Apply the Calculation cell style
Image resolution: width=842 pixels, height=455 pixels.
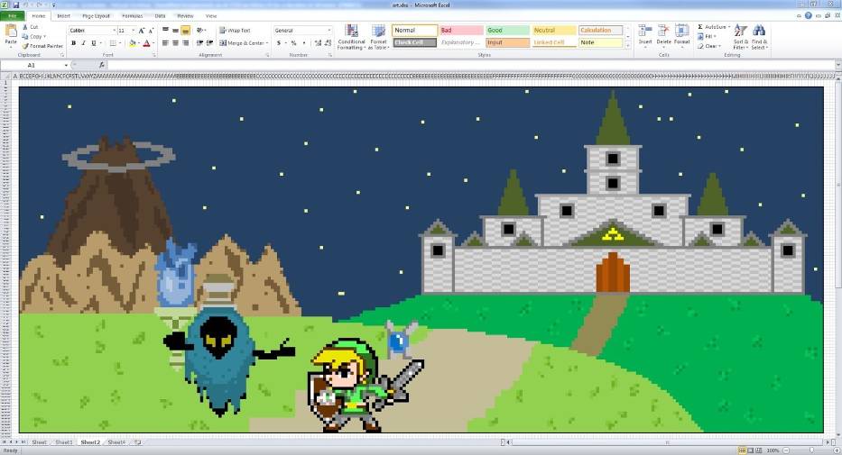(600, 31)
